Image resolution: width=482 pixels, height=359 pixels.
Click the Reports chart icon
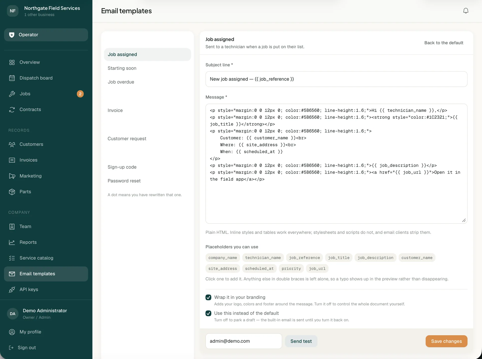coord(12,242)
